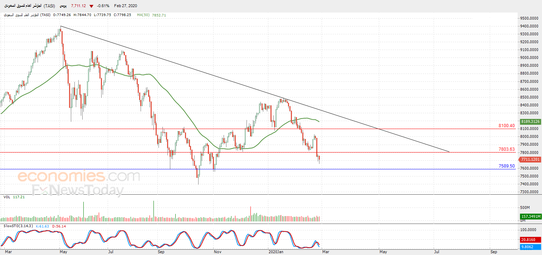Click the 7803.63 red level label
Image resolution: width=542 pixels, height=255 pixels.
507,149
